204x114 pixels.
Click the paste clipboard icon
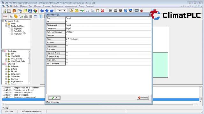pos(98,11)
